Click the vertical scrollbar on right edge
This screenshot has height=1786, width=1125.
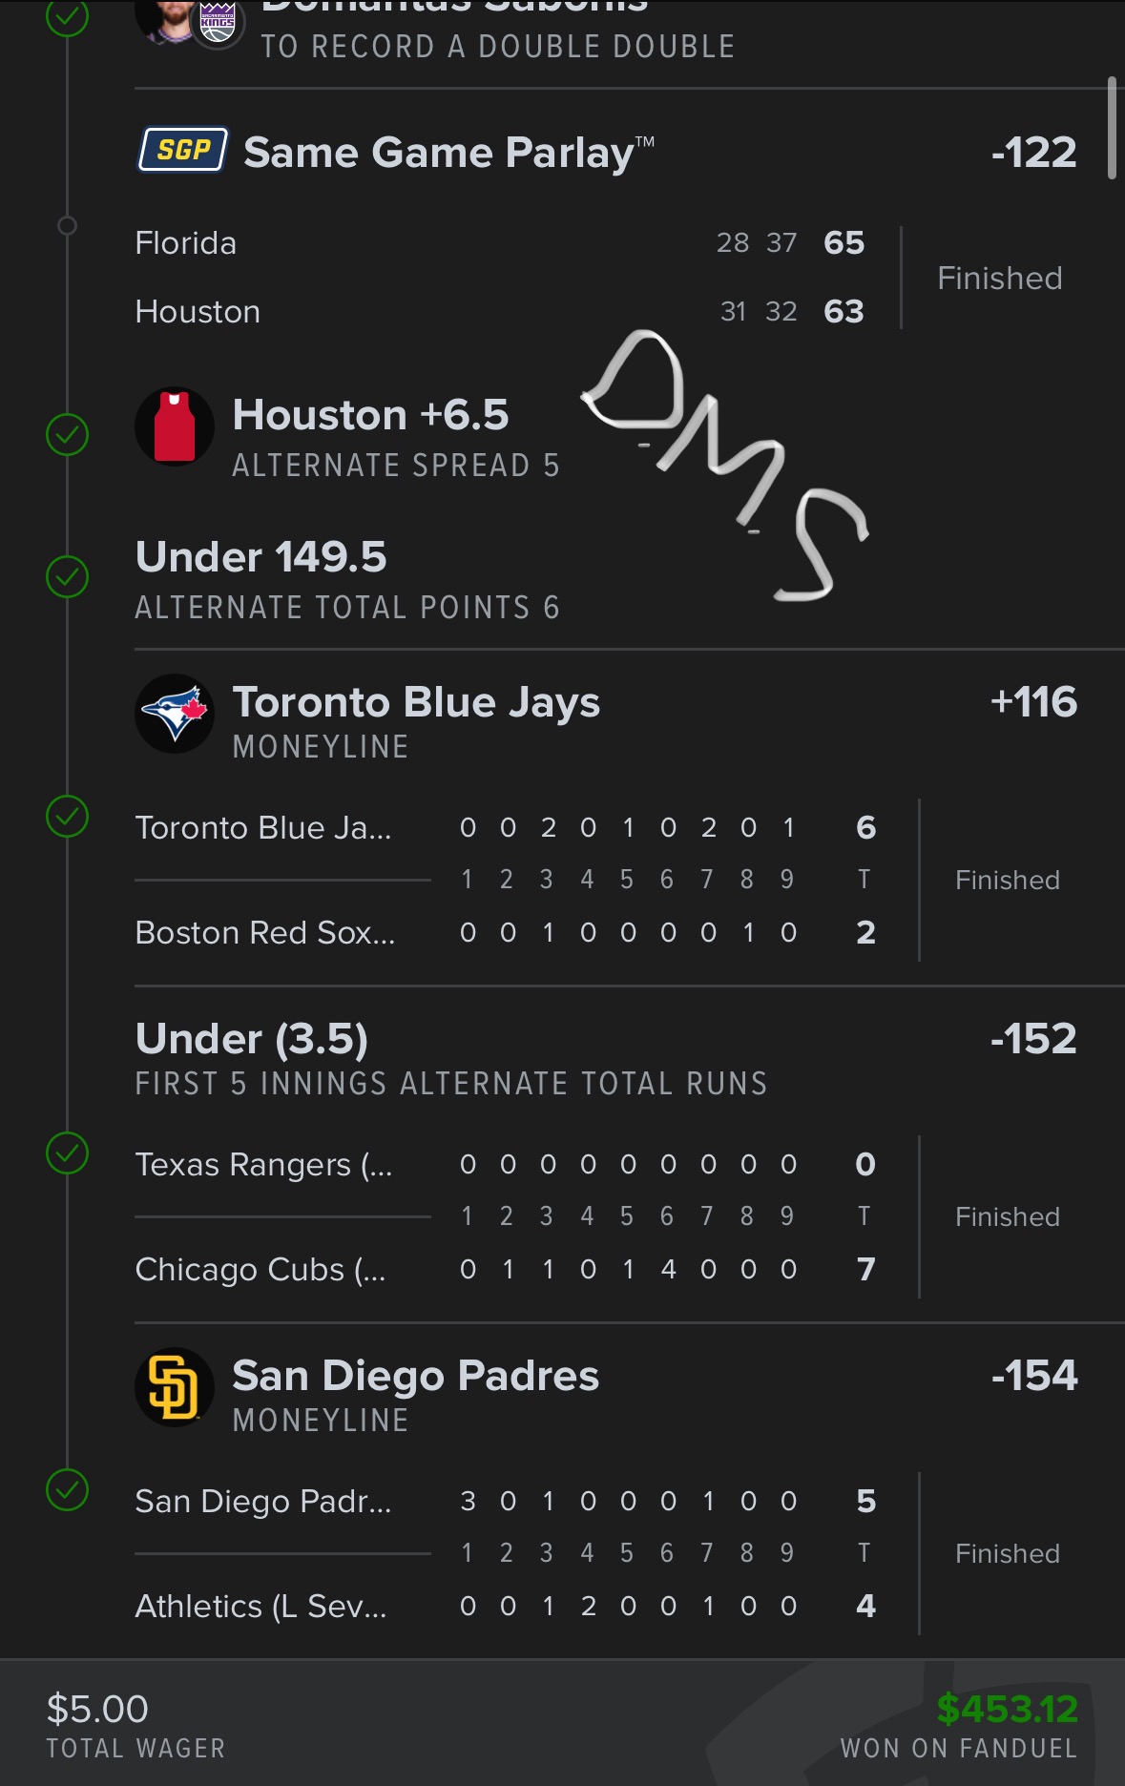(x=1112, y=128)
